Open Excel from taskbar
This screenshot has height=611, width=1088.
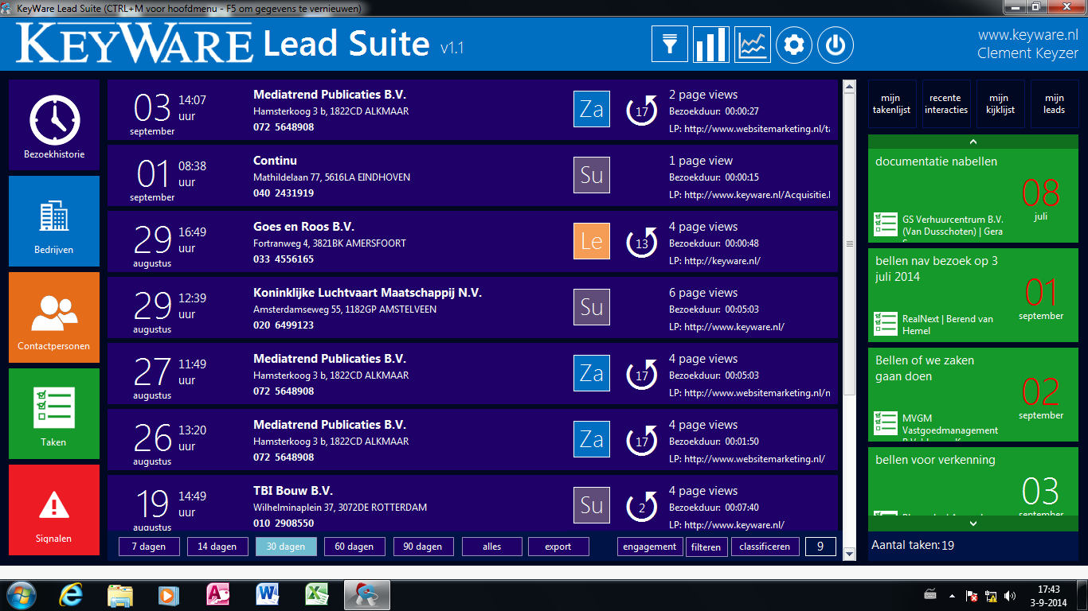tap(317, 594)
